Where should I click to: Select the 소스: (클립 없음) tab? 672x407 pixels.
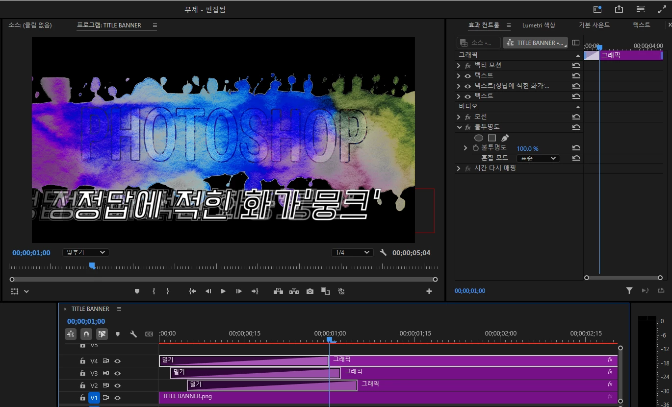tap(30, 25)
